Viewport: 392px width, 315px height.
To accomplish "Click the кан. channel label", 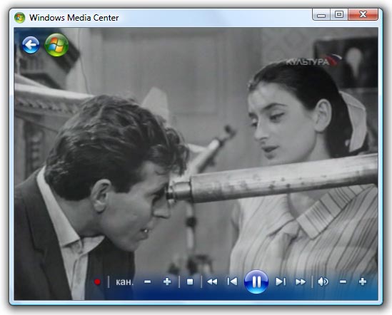I will pos(124,282).
